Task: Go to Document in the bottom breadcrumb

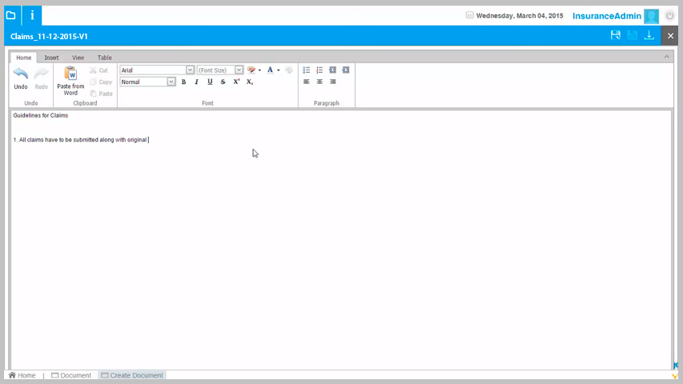Action: coord(71,375)
